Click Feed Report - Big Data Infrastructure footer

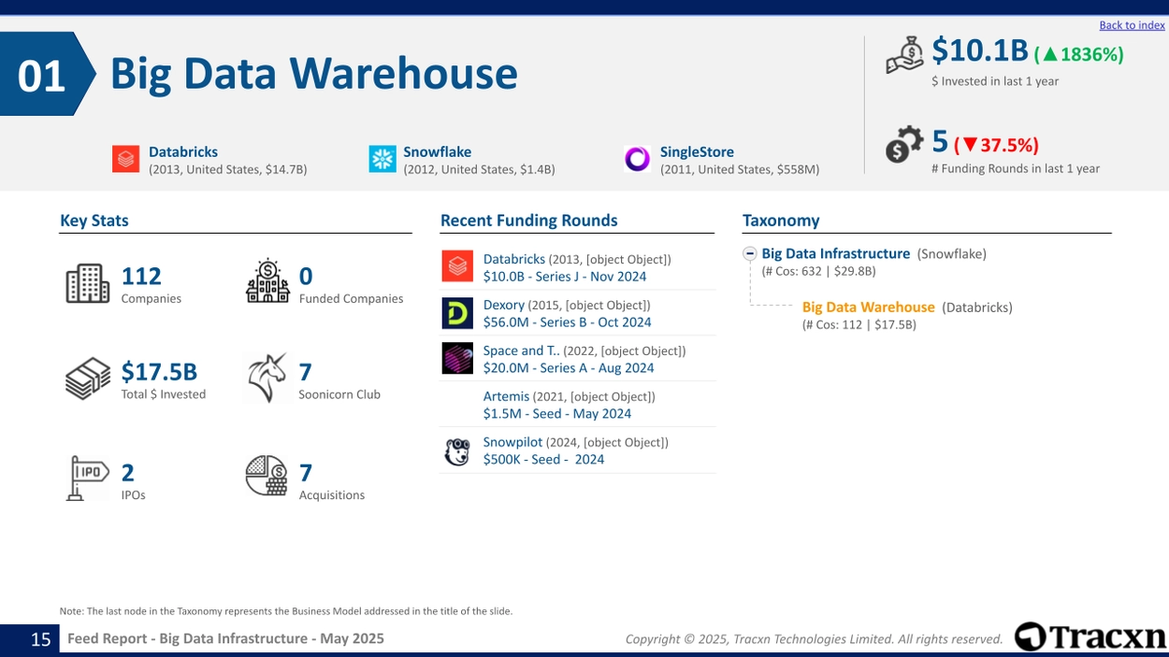225,638
